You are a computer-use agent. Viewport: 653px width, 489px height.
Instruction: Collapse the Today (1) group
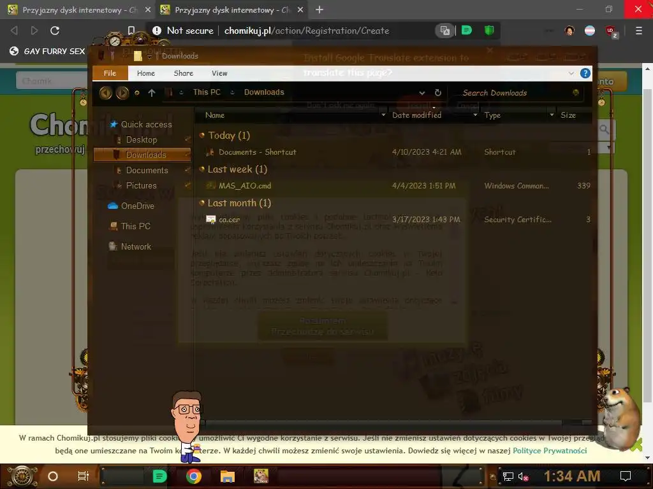202,135
